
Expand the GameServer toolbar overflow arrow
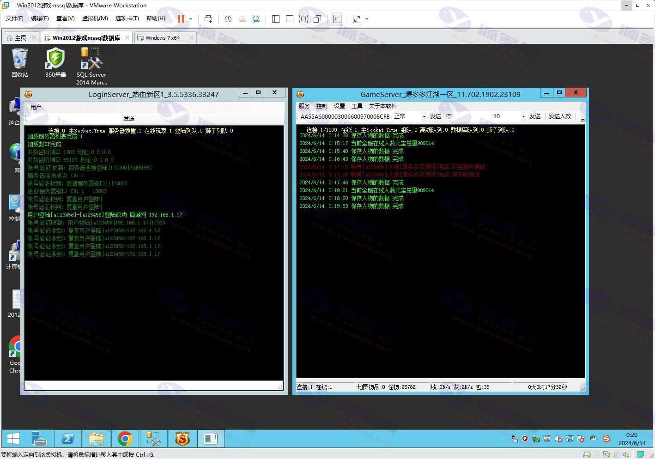(582, 119)
